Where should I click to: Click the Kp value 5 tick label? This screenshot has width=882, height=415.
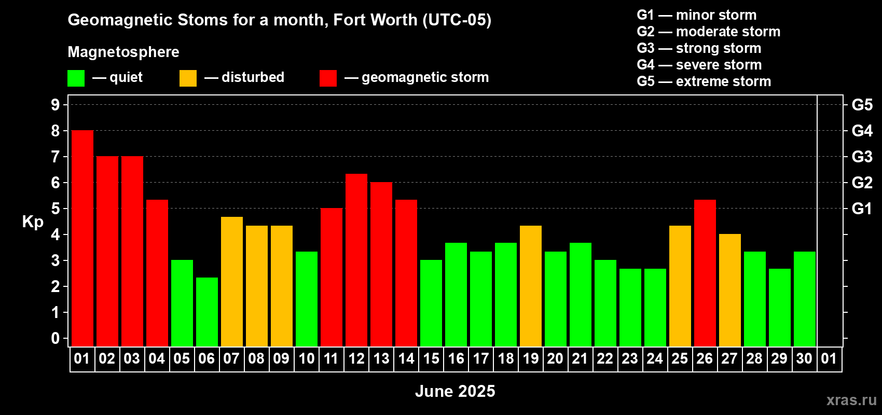tap(56, 209)
